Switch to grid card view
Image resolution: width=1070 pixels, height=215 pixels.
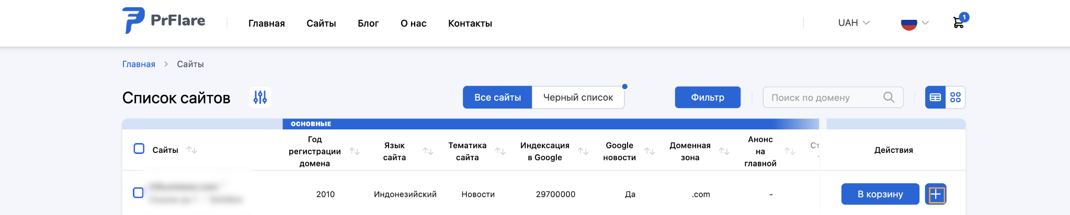(x=955, y=98)
